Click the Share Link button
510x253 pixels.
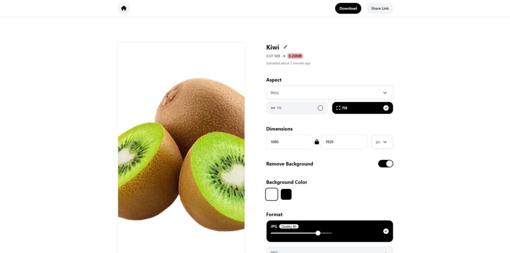coord(380,8)
